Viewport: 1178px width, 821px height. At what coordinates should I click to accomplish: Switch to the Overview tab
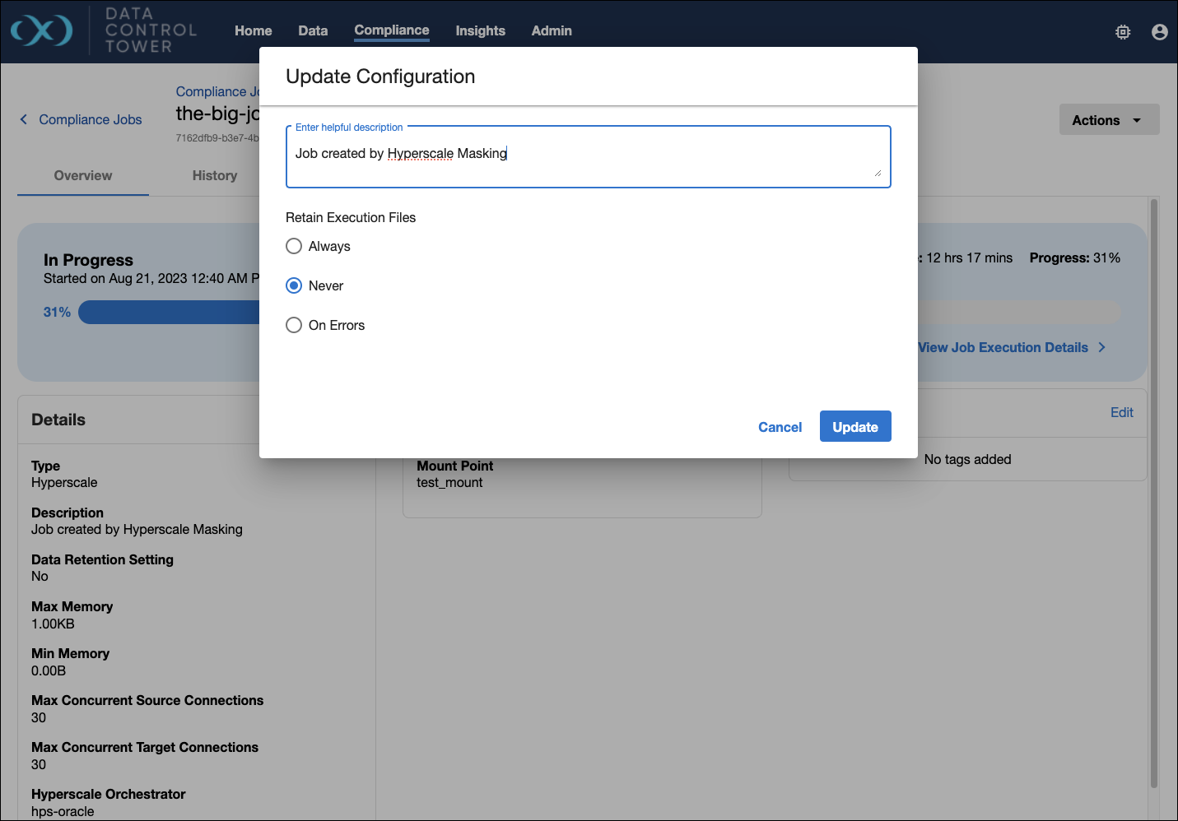(x=82, y=175)
